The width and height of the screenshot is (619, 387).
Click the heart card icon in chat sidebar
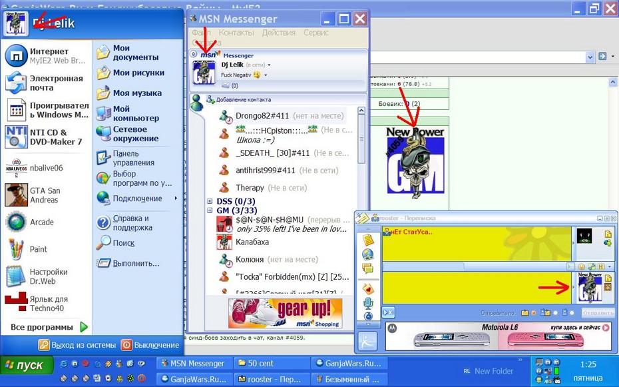click(368, 290)
